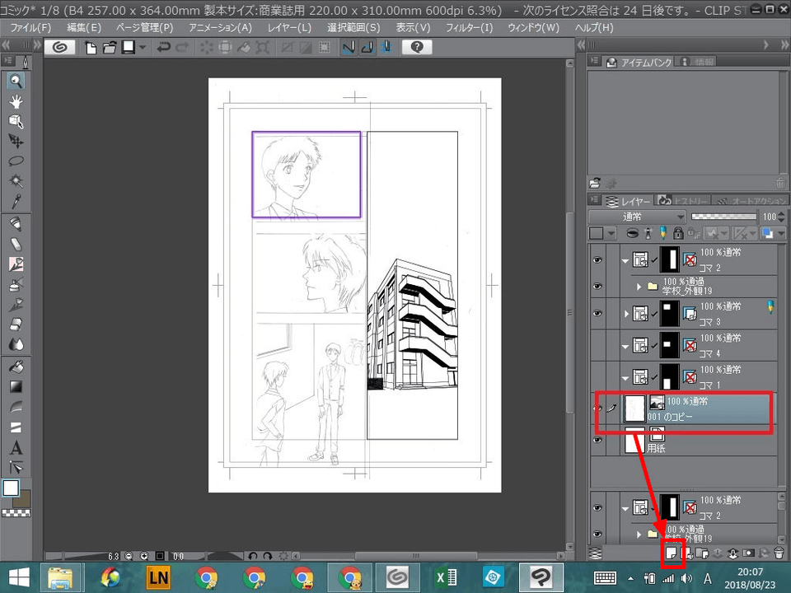Click the layer opacity slider
The width and height of the screenshot is (791, 593).
point(723,217)
